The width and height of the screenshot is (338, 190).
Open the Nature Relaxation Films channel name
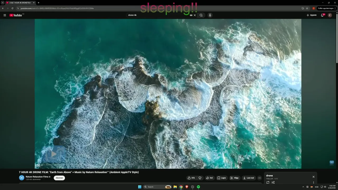(x=37, y=177)
